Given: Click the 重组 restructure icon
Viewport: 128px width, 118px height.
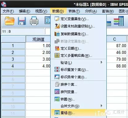Looking at the screenshot, I should [x=57, y=113].
